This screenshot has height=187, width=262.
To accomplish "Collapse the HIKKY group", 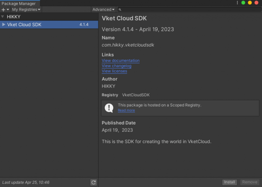I will (3, 16).
